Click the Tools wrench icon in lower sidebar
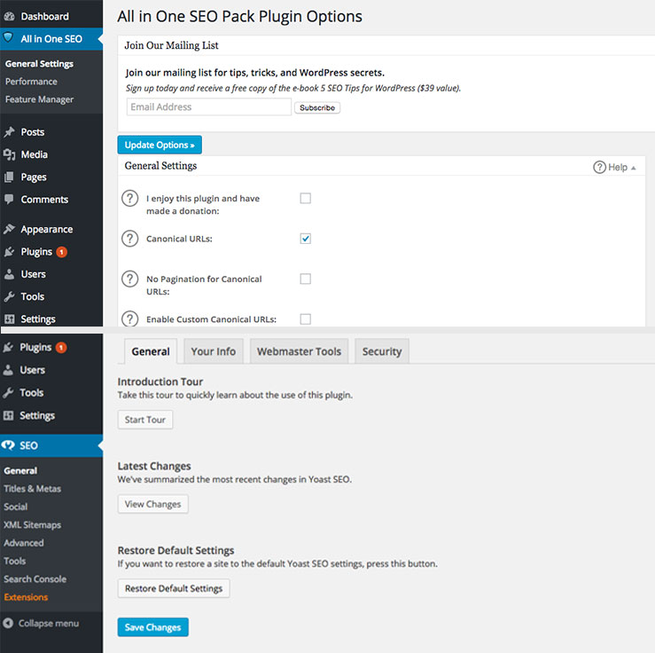This screenshot has width=655, height=653. tap(8, 392)
